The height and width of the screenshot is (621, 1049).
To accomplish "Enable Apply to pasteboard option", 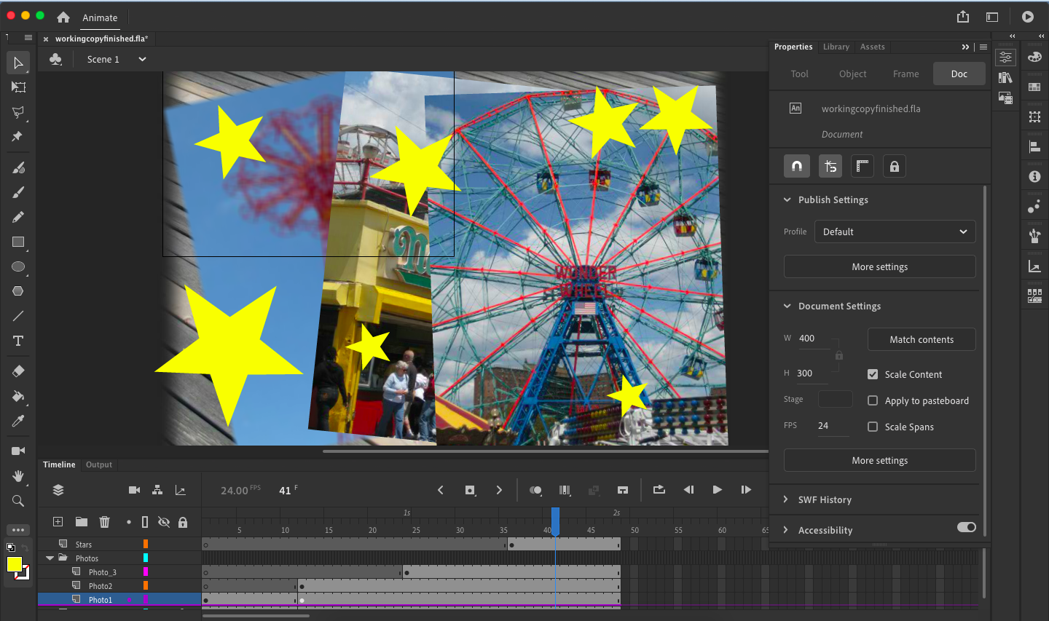I will click(873, 400).
